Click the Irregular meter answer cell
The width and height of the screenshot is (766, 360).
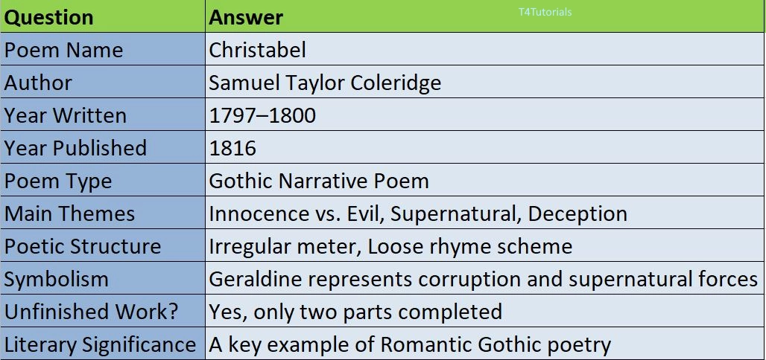point(486,245)
